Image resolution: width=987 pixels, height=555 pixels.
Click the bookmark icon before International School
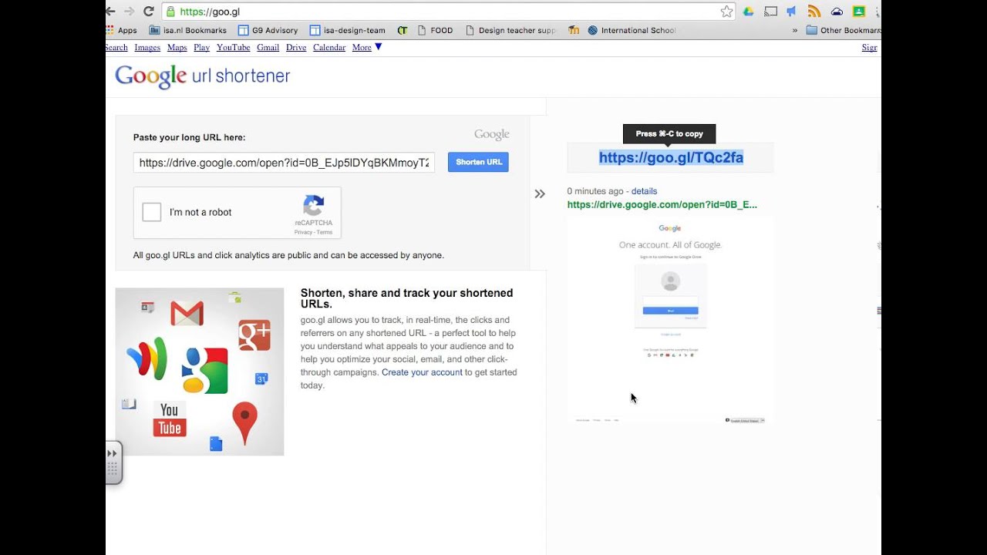click(573, 31)
